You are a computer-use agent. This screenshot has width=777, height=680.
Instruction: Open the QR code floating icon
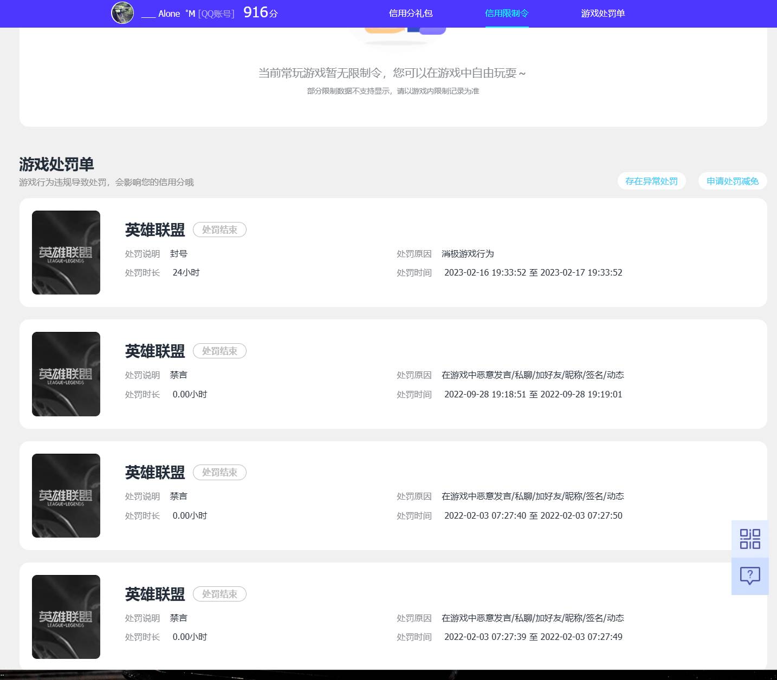click(x=750, y=539)
